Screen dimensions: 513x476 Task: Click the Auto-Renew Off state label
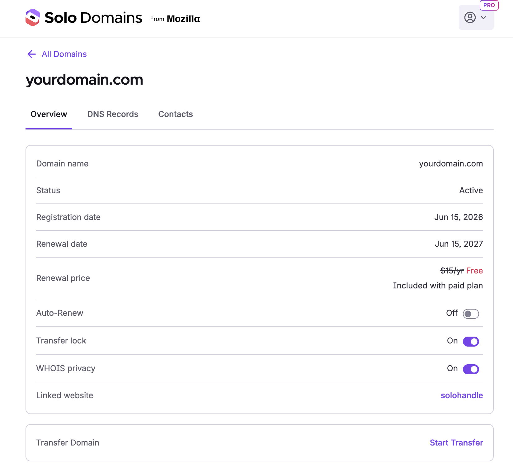(452, 313)
